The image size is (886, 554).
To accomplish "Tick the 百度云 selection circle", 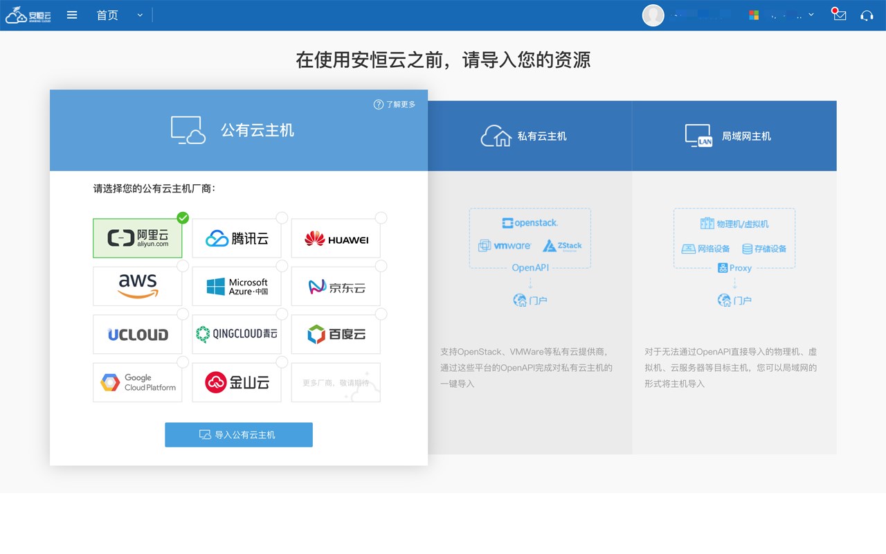I will 381,314.
